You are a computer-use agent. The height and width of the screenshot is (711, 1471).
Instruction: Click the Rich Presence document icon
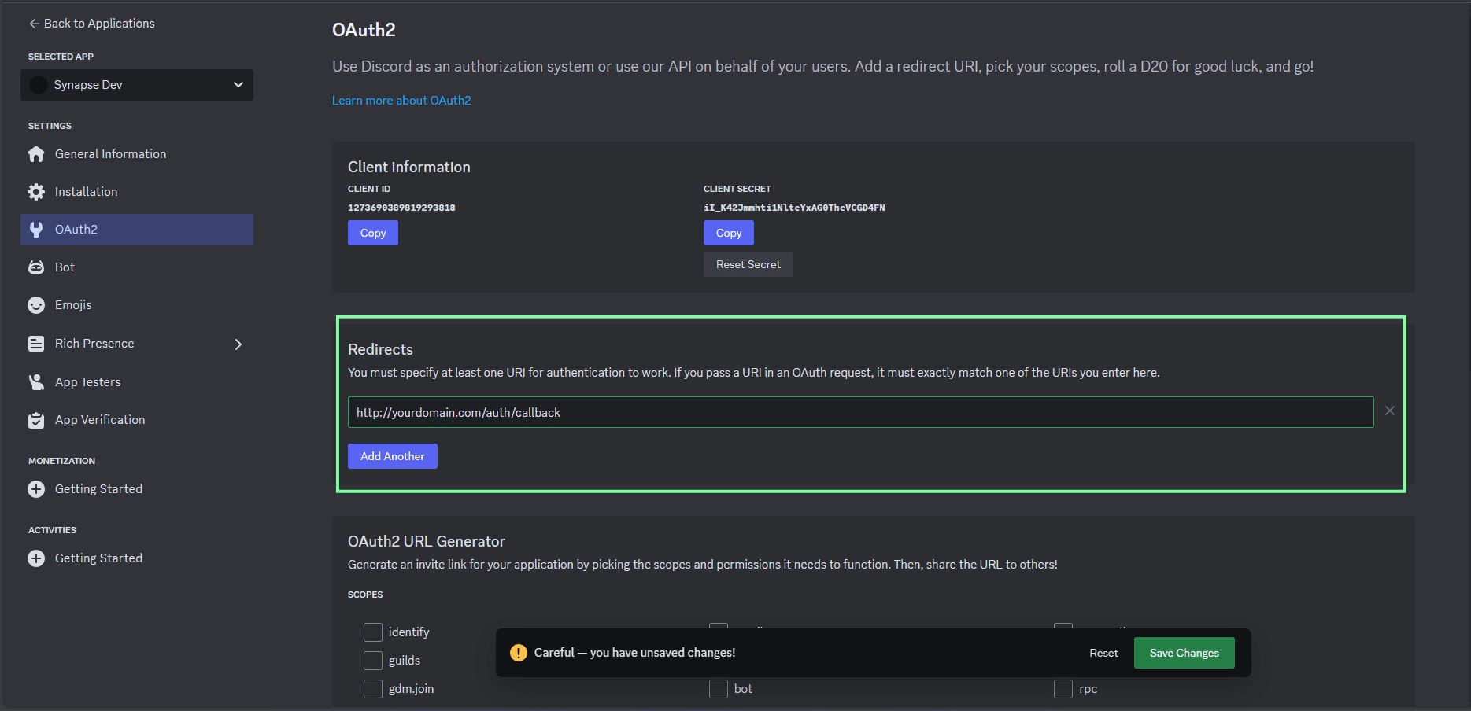point(36,344)
